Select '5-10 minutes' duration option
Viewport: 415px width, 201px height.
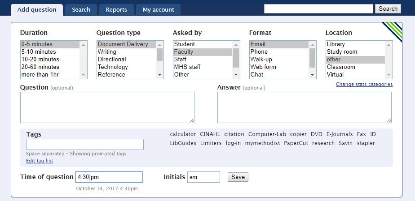point(50,51)
